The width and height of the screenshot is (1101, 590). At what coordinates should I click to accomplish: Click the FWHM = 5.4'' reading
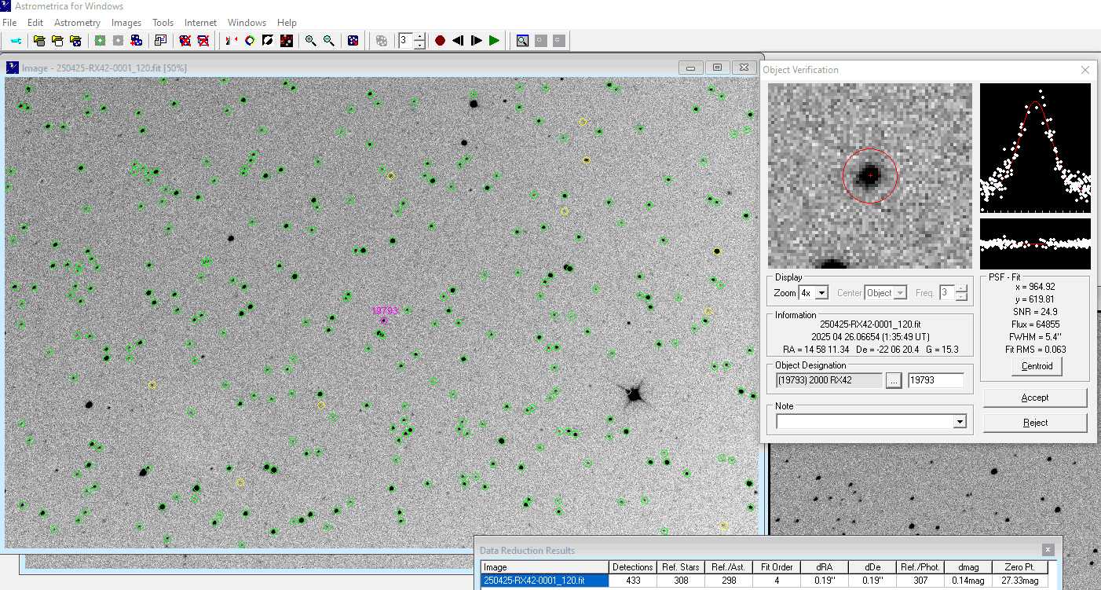click(1035, 337)
